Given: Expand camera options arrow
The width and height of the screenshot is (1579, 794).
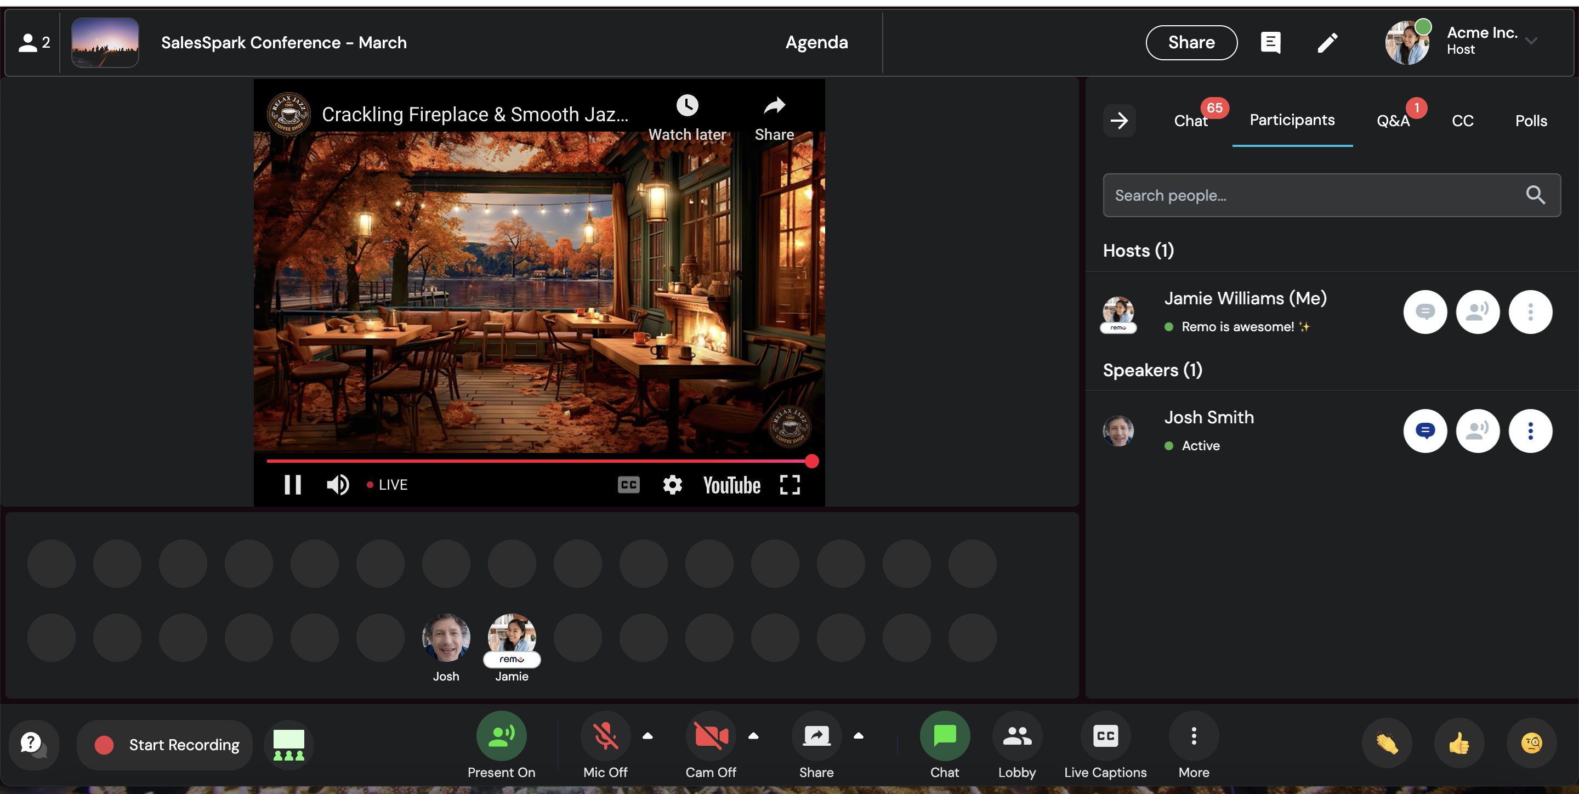Looking at the screenshot, I should (753, 736).
